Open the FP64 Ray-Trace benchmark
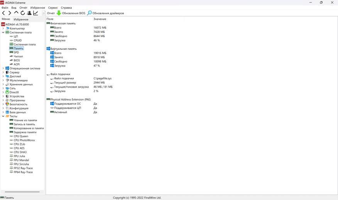This screenshot has width=338, height=200. pos(23,172)
